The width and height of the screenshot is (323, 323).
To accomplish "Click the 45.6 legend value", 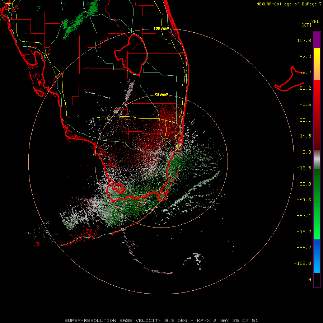I will (x=305, y=104).
